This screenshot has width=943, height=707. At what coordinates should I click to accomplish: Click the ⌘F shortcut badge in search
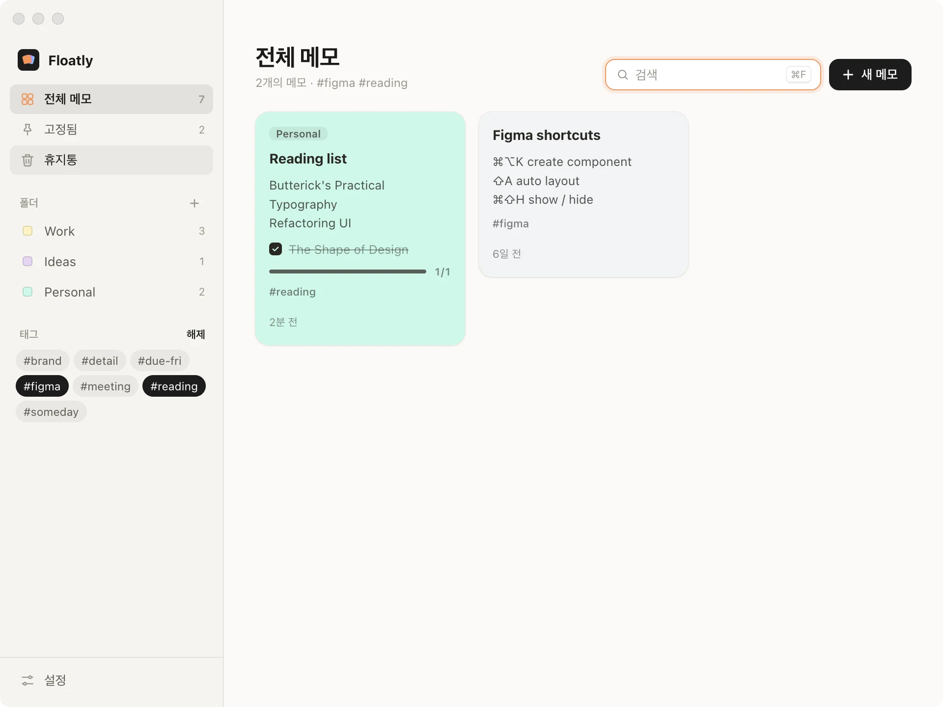[x=798, y=75]
